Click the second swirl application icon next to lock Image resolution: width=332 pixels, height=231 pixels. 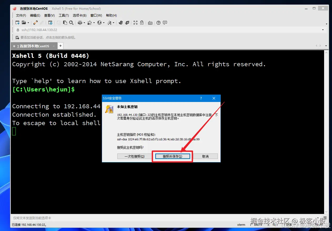click(x=127, y=23)
